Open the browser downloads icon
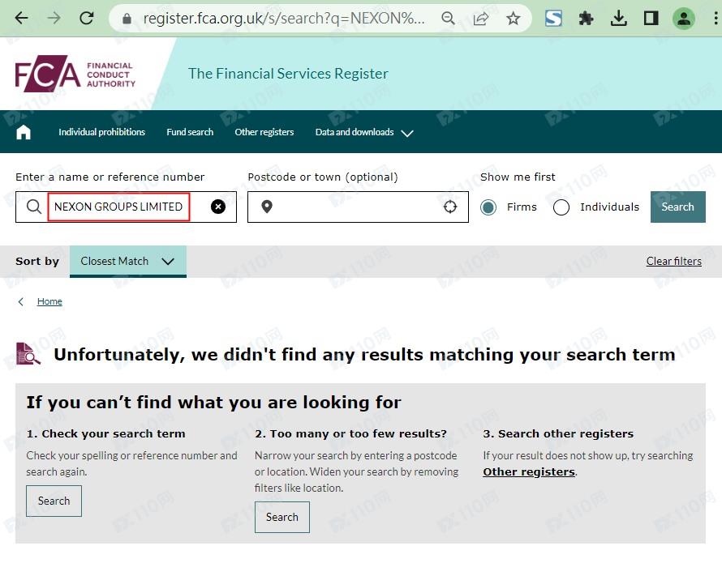This screenshot has height=563, width=722. tap(619, 18)
